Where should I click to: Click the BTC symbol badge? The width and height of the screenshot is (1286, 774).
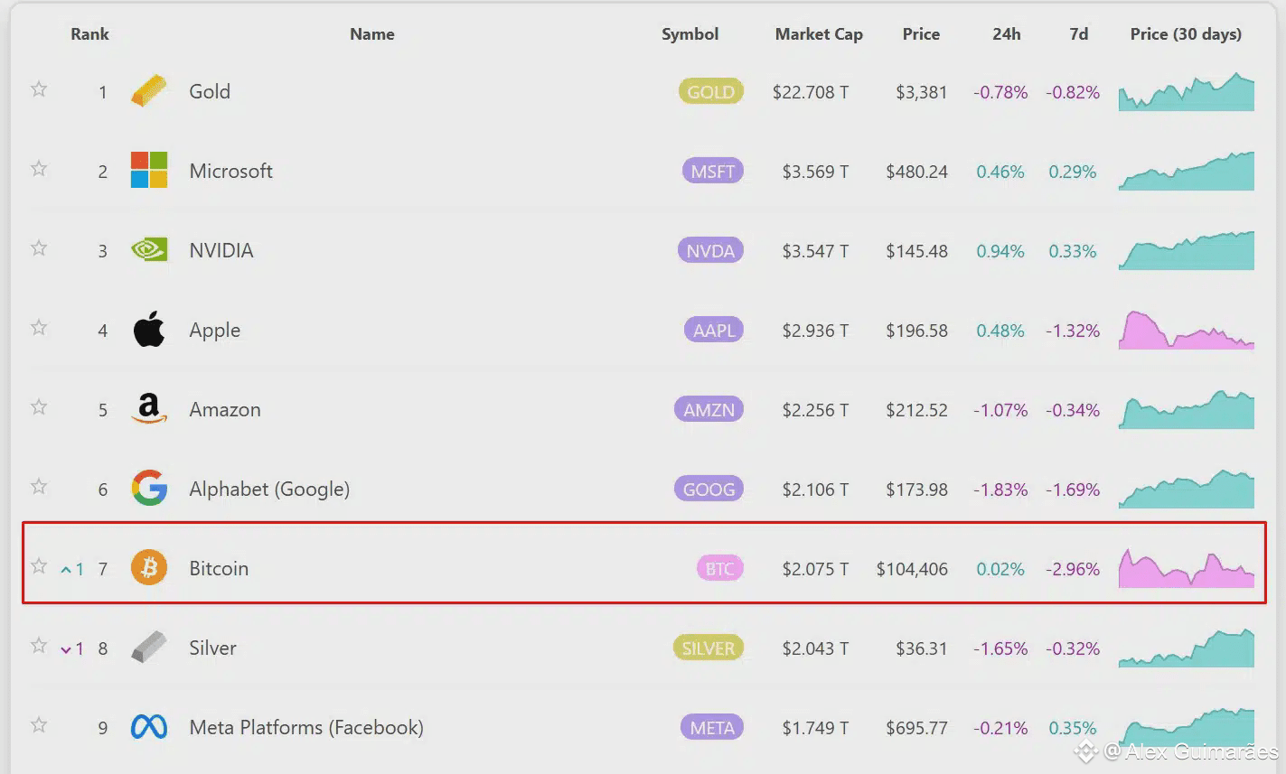point(720,568)
